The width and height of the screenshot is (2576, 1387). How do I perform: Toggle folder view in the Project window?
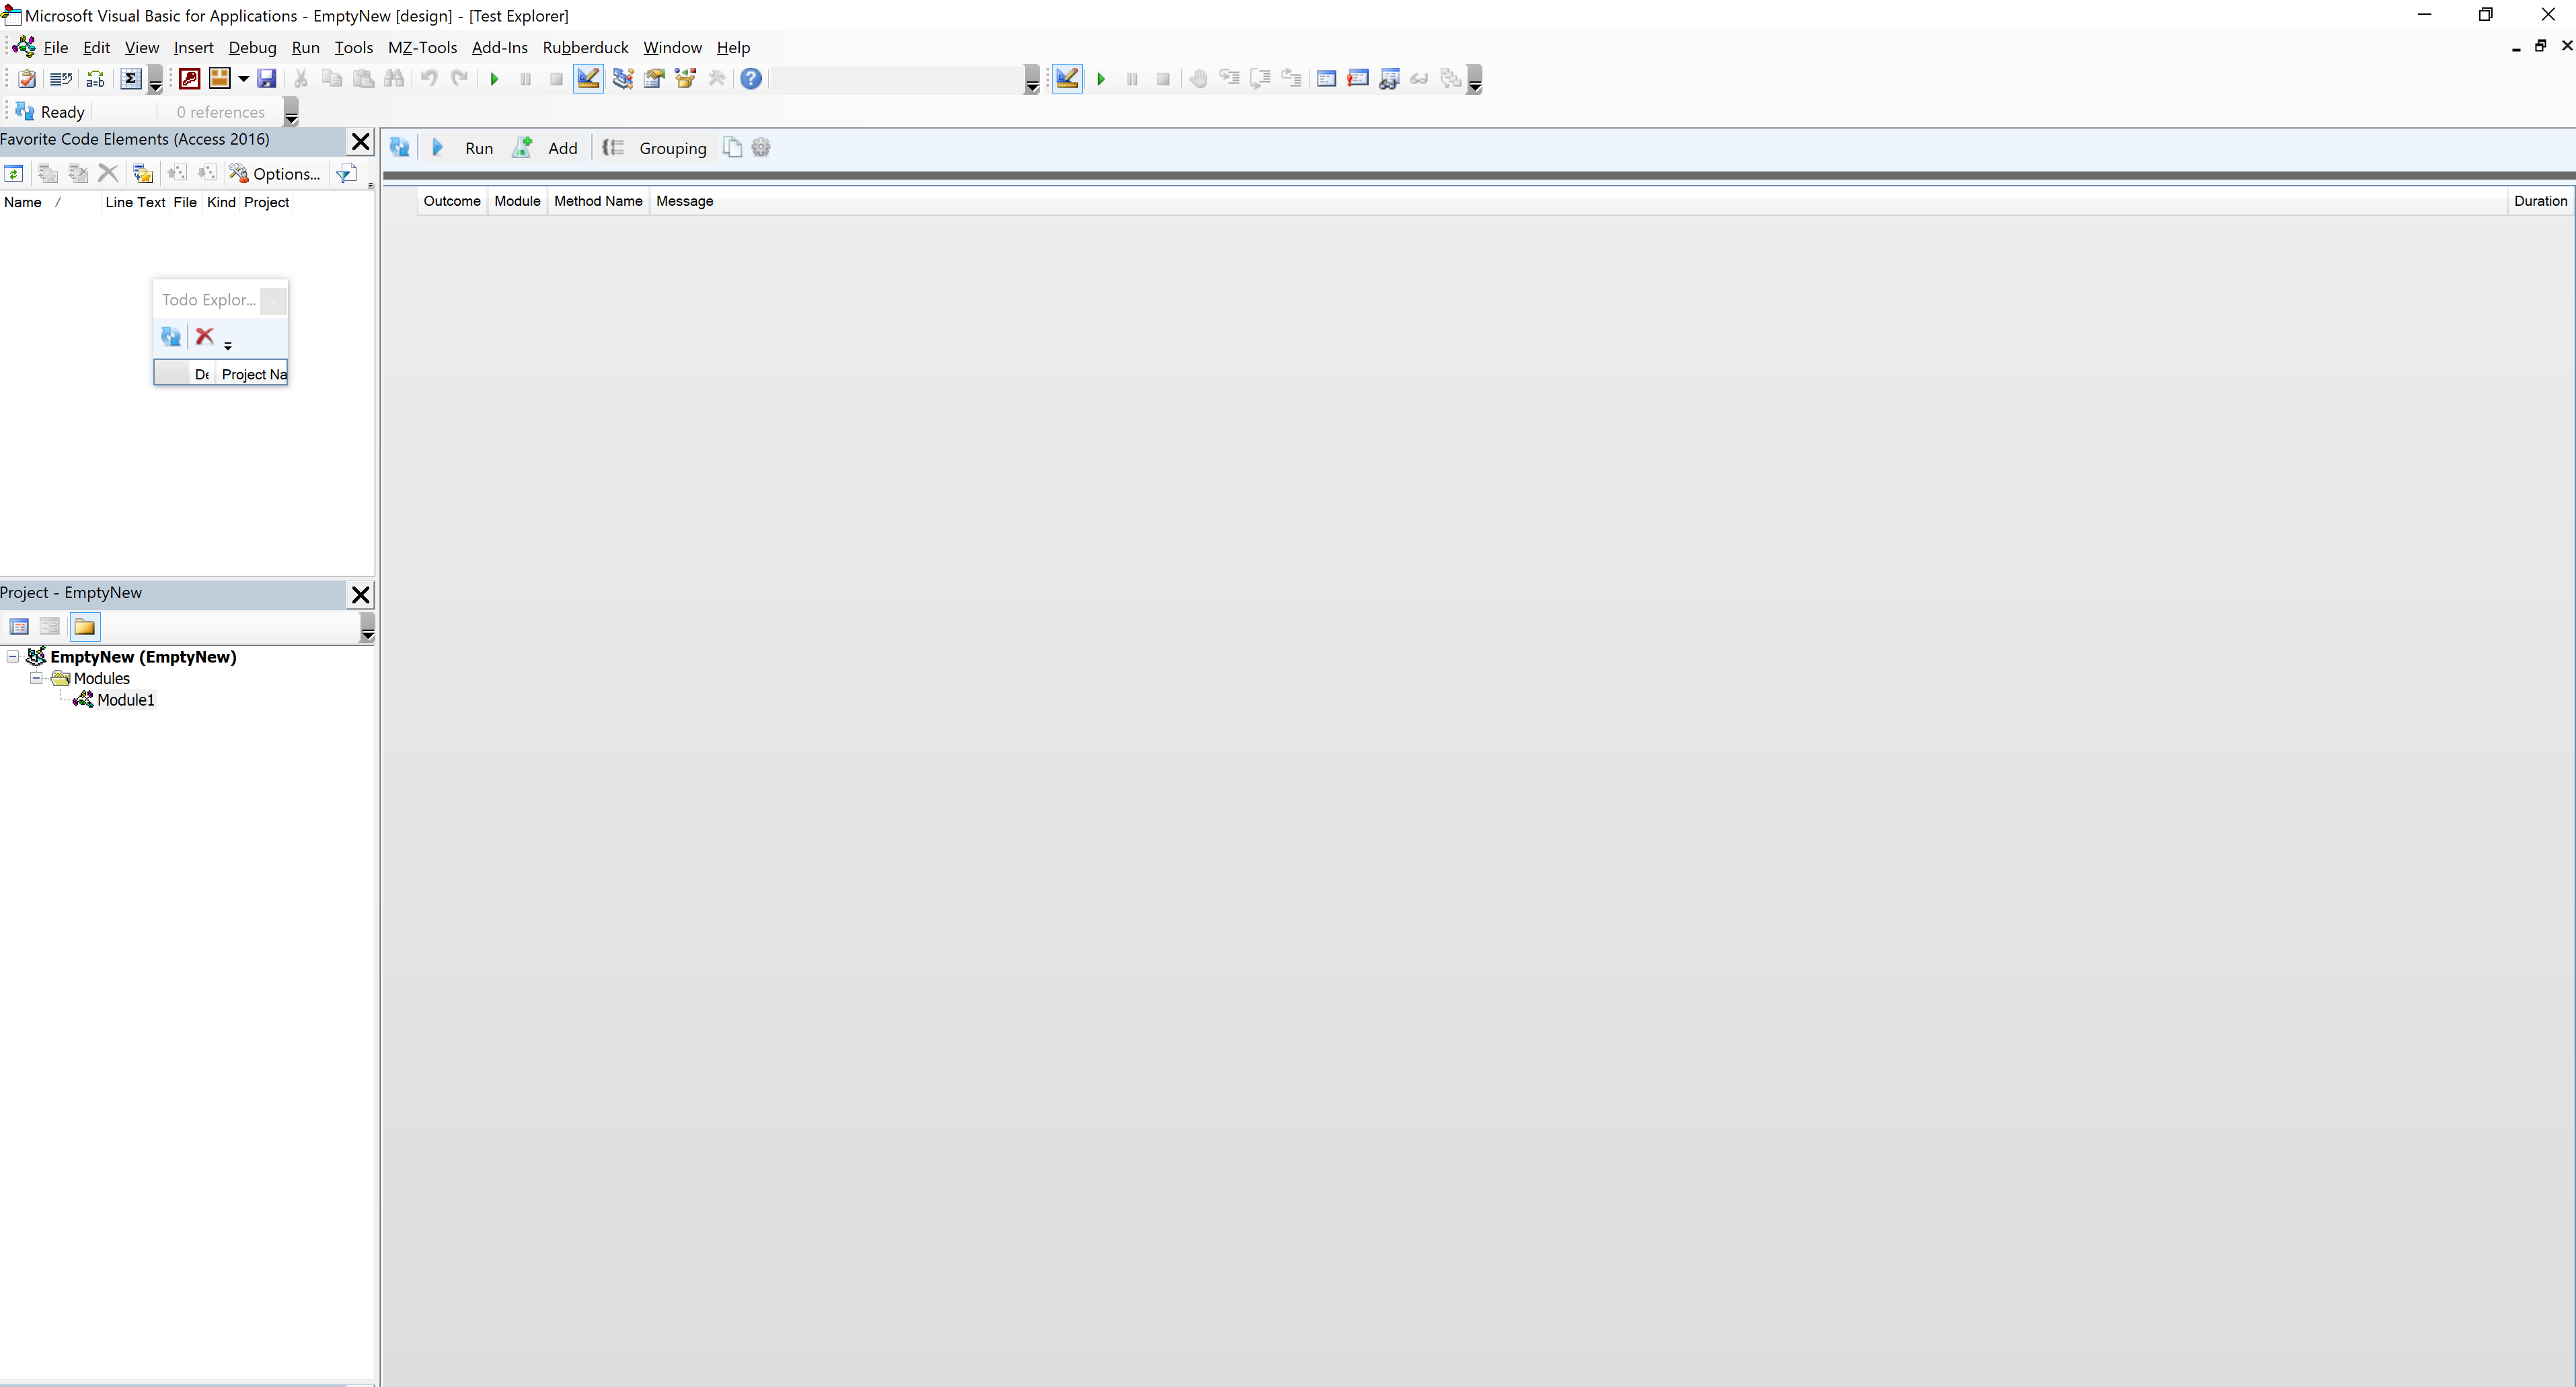coord(85,626)
